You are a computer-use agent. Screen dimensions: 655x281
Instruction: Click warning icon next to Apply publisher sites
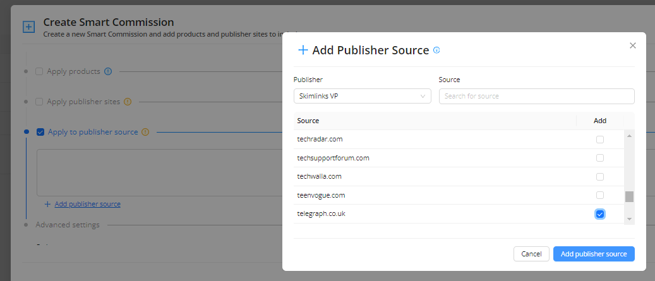tap(128, 102)
